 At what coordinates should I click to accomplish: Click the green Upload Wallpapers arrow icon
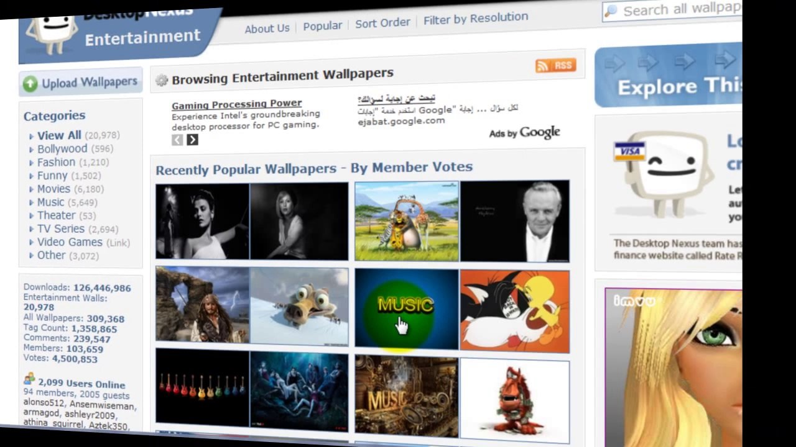click(x=30, y=84)
